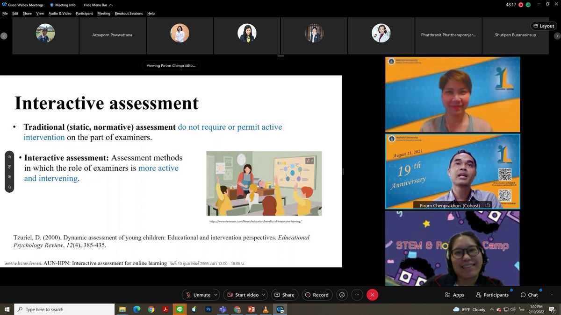Open the Apps panel

454,295
